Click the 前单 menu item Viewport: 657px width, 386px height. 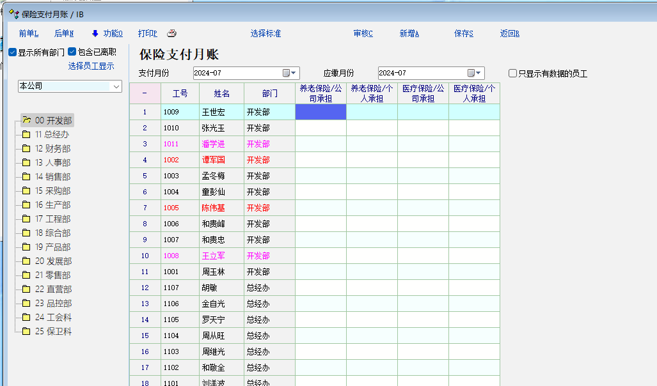pos(29,34)
